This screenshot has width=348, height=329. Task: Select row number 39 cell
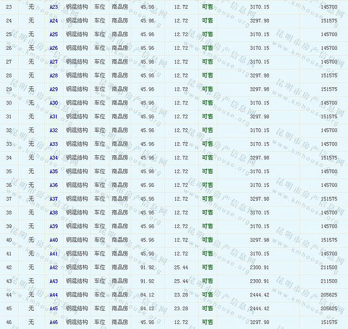[x=9, y=226]
